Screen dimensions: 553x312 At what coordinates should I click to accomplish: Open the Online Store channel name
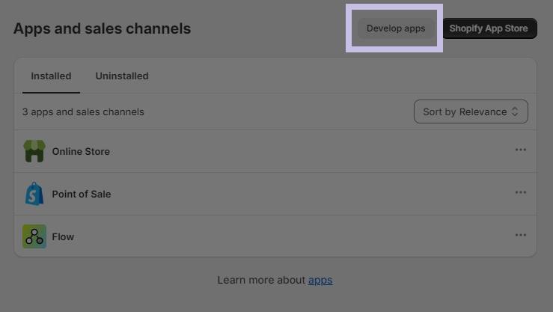[x=81, y=151]
